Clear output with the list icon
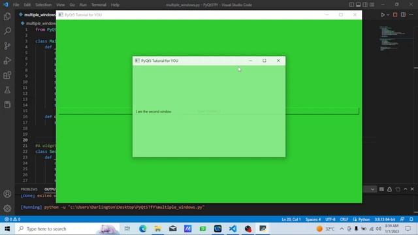This screenshot has width=418, height=235. [x=381, y=189]
